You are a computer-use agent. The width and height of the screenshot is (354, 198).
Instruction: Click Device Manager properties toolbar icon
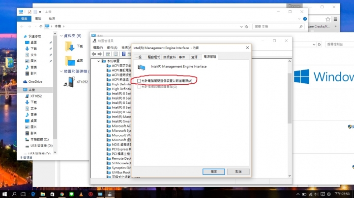(x=116, y=54)
